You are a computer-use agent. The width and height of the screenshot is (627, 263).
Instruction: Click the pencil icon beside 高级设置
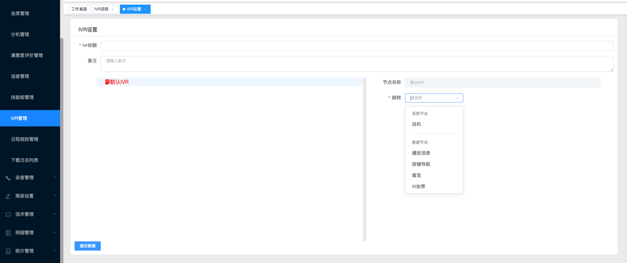[x=8, y=196]
